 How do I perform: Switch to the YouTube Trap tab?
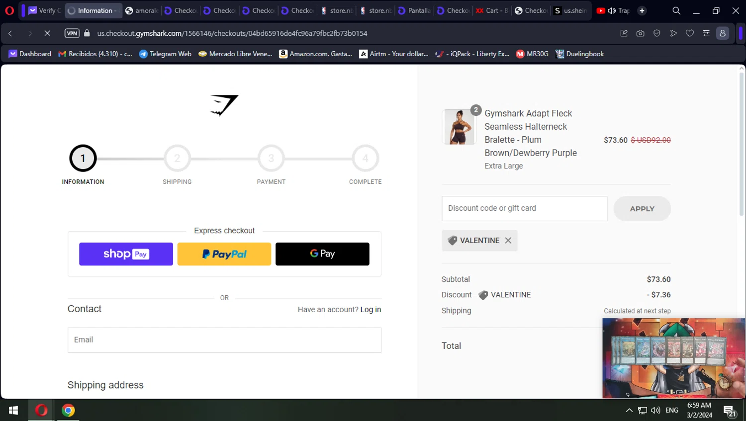coord(613,10)
